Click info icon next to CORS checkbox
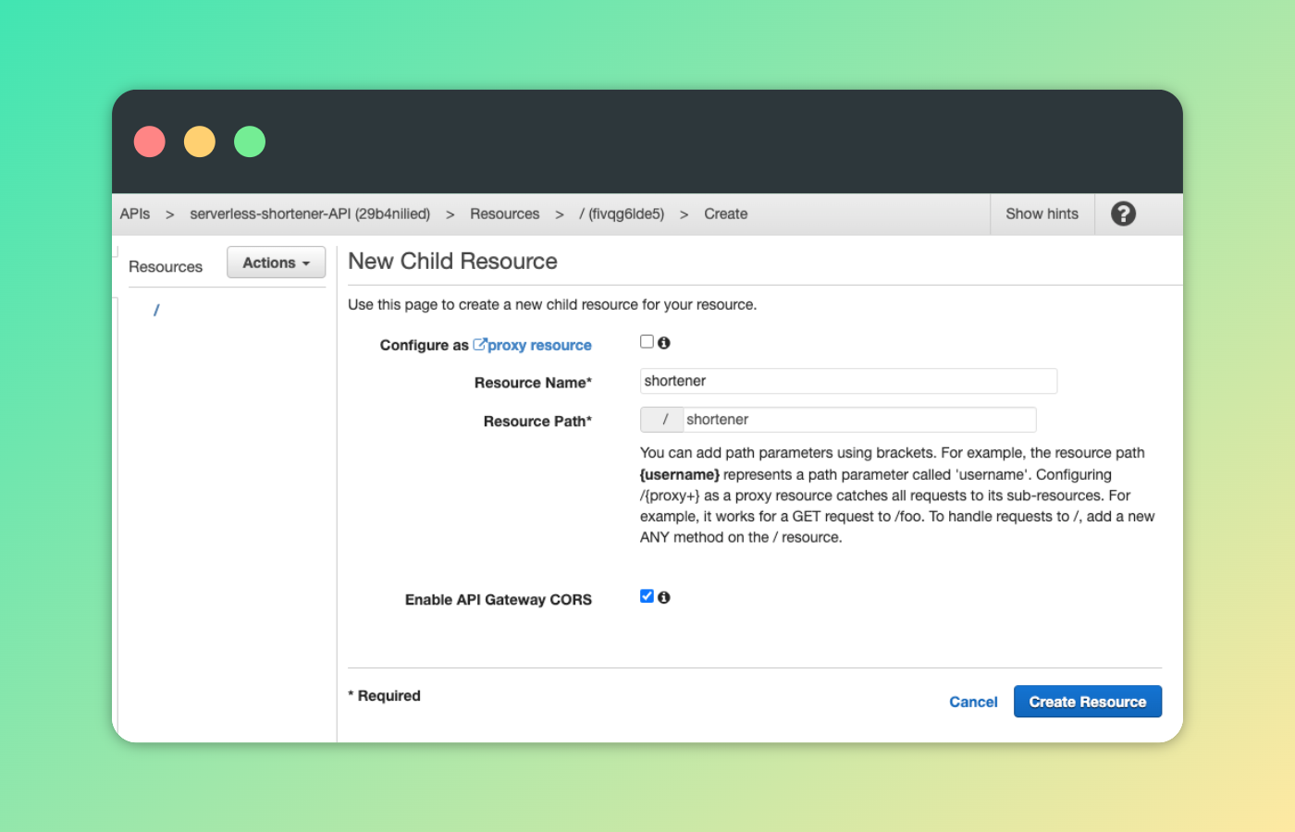This screenshot has height=832, width=1295. tap(664, 598)
